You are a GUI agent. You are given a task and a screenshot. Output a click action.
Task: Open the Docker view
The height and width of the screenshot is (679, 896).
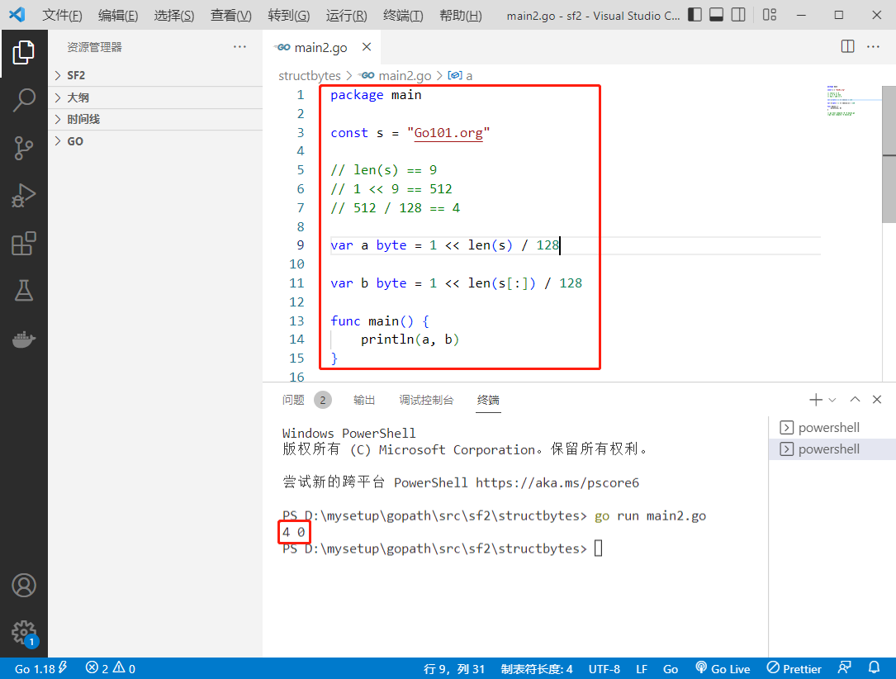[x=23, y=339]
